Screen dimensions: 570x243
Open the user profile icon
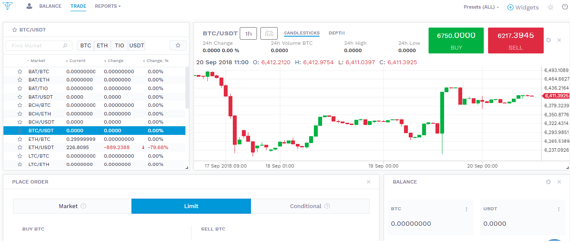coord(29,6)
